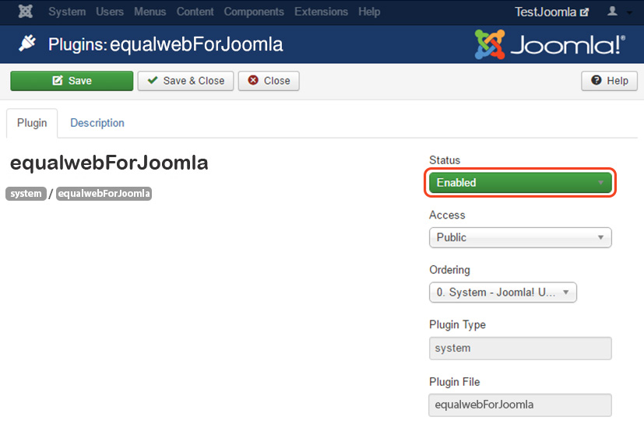Open the Access Public dropdown
The width and height of the screenshot is (644, 431).
(520, 237)
